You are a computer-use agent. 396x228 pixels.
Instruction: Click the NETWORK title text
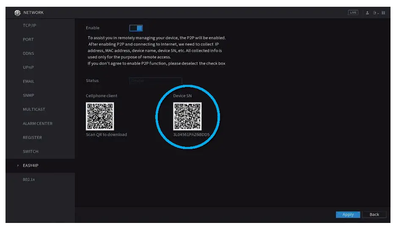coord(33,13)
